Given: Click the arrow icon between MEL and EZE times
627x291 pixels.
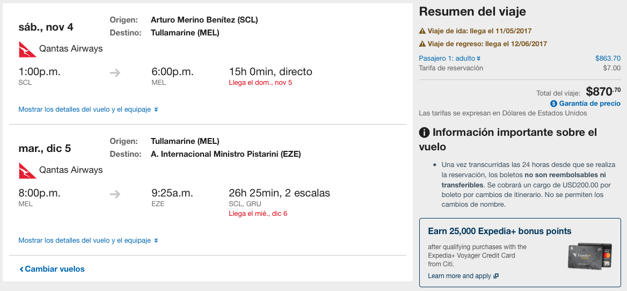Looking at the screenshot, I should coord(115,194).
